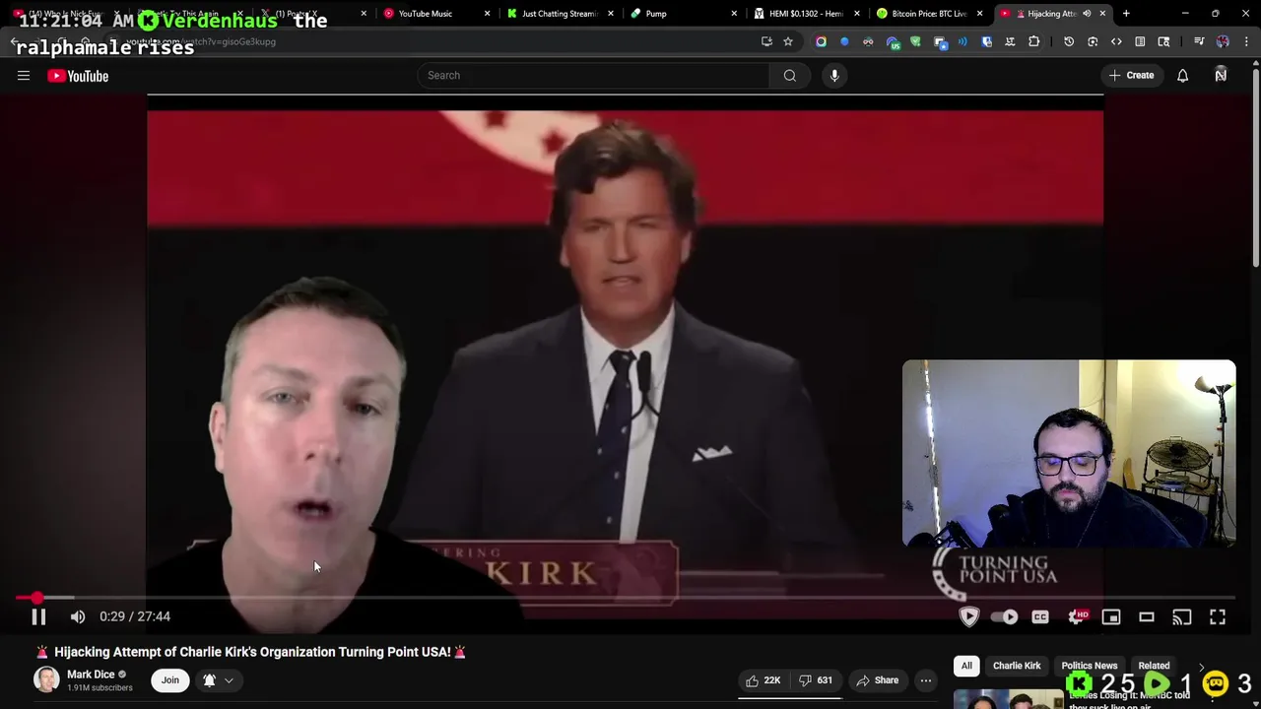
Task: Toggle closed captions
Action: click(x=1040, y=616)
